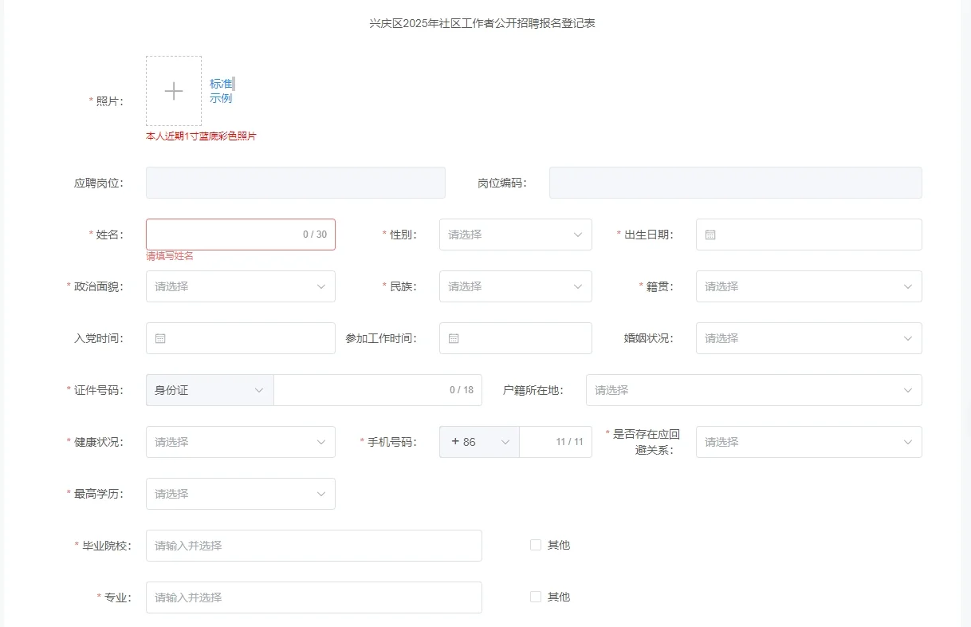Image resolution: width=971 pixels, height=627 pixels.
Task: Open the ethnicity 民族 dropdown
Action: [515, 286]
